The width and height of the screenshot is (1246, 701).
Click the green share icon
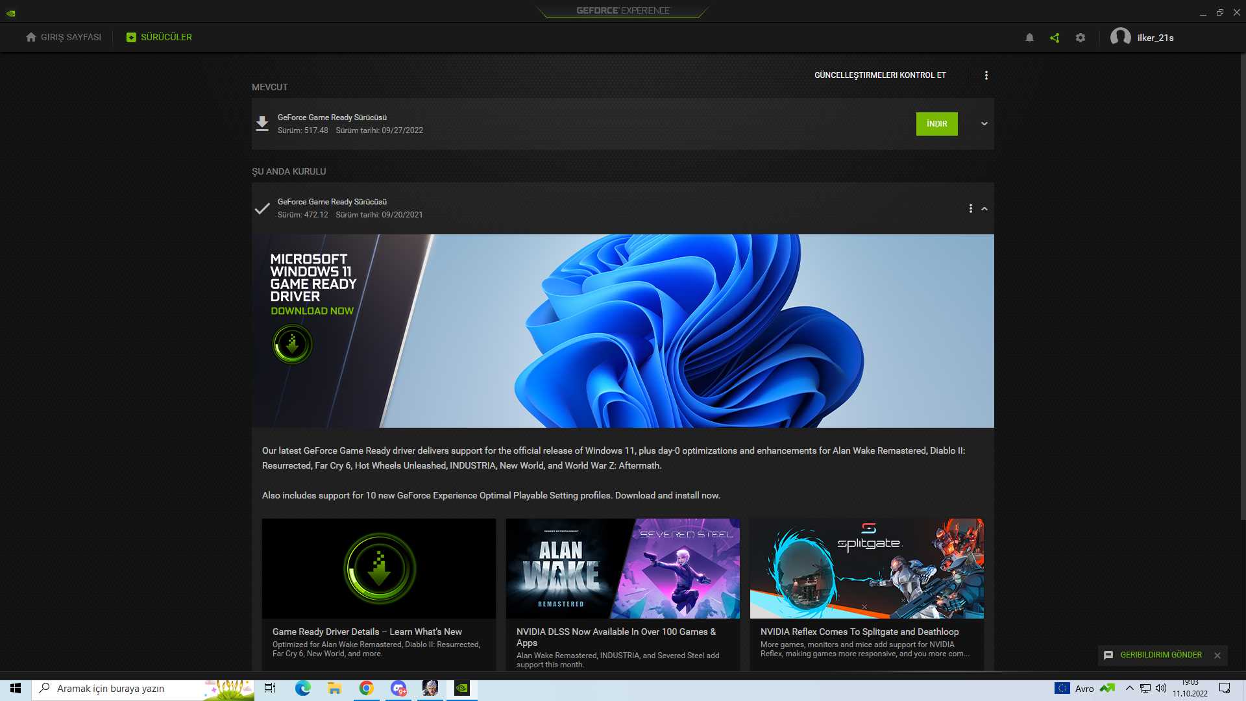click(1055, 38)
